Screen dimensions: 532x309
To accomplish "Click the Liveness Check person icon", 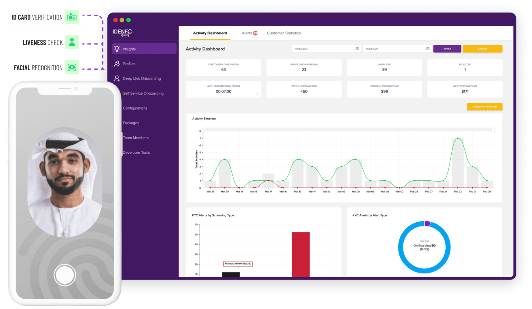I will click(x=72, y=42).
